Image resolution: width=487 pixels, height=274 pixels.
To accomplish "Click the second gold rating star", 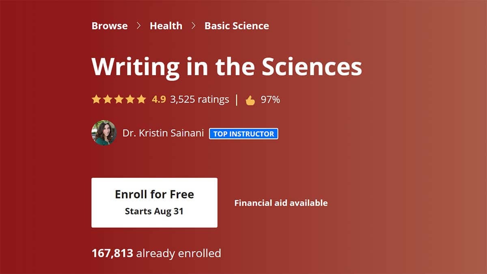I will click(108, 99).
